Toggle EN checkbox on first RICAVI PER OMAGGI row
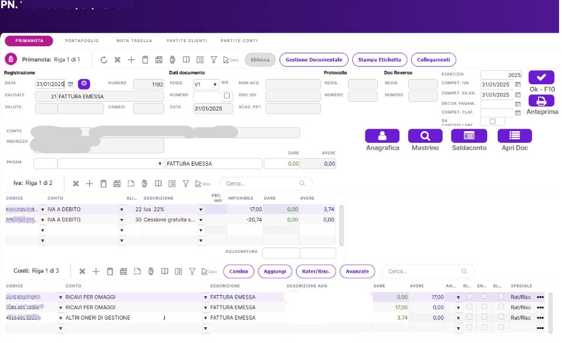The height and width of the screenshot is (343, 562). pos(484,296)
